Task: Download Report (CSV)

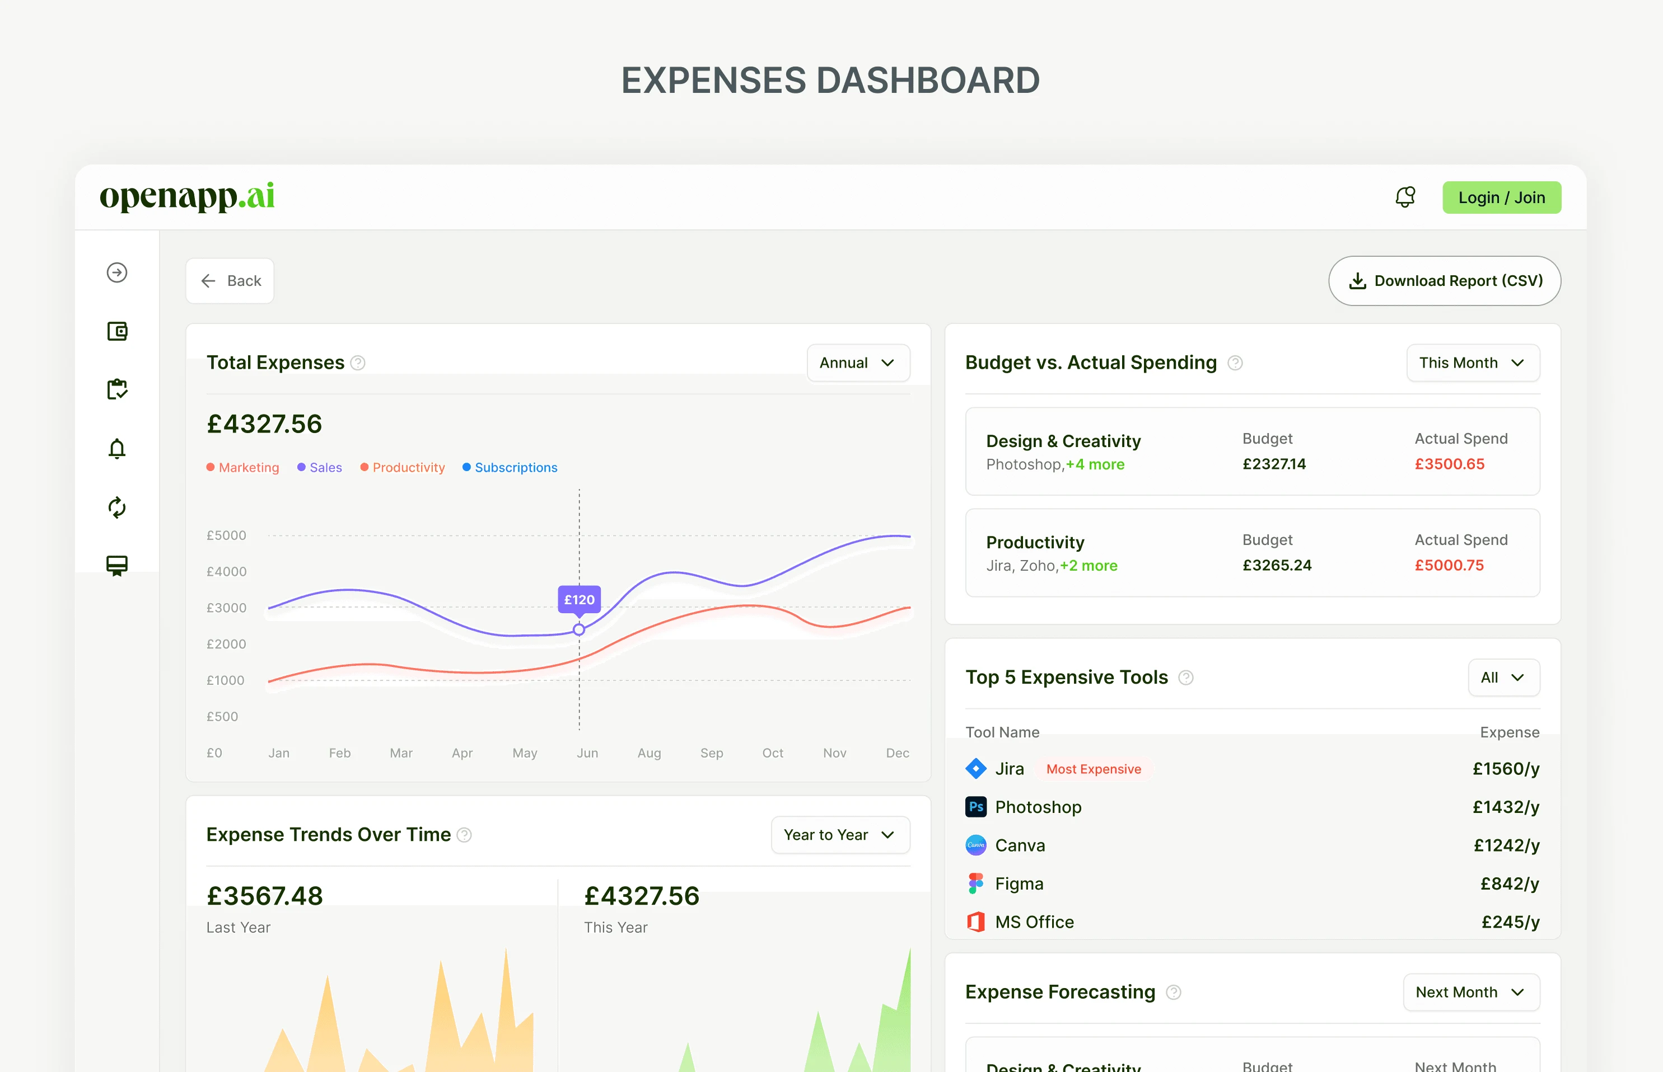Action: pos(1444,280)
